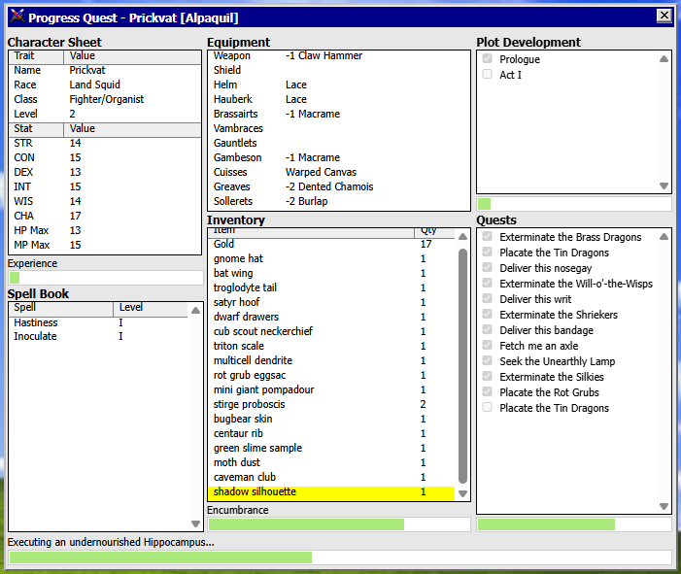Click the Sollerets -2 Burlap row
Image resolution: width=681 pixels, height=574 pixels.
tap(339, 201)
